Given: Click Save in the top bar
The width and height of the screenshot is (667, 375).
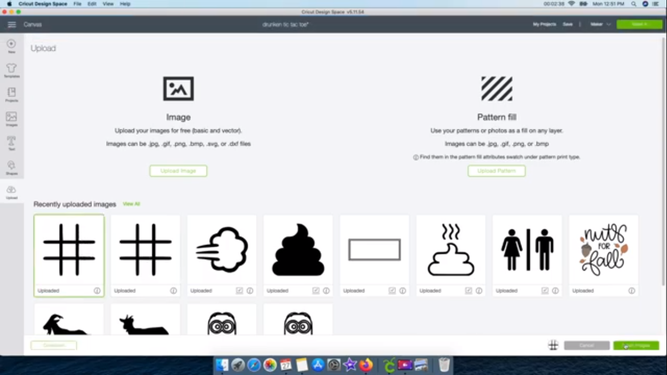Looking at the screenshot, I should click(x=567, y=24).
